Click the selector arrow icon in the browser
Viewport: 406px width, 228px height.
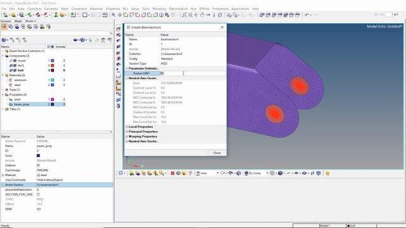pos(90,40)
